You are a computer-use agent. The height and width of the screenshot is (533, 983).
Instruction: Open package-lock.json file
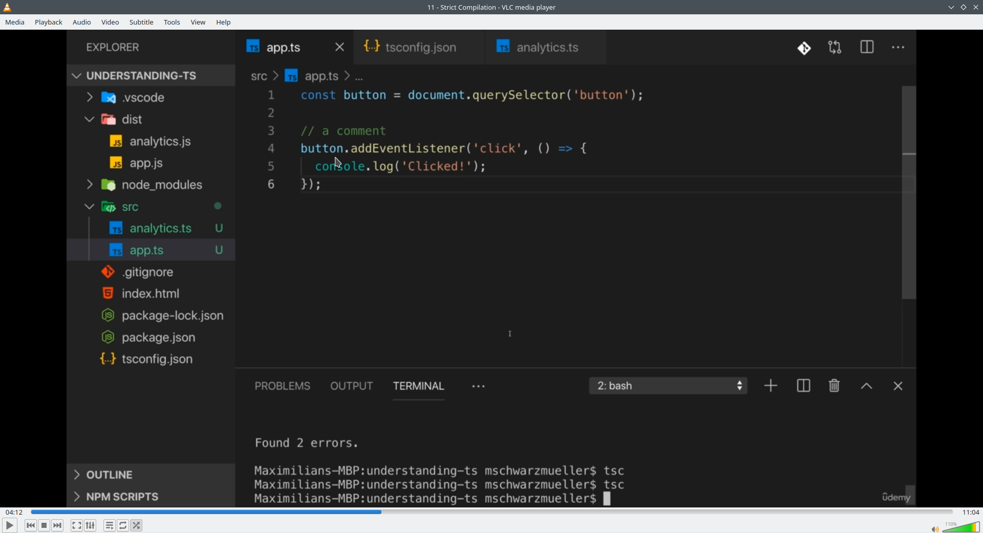(151, 316)
